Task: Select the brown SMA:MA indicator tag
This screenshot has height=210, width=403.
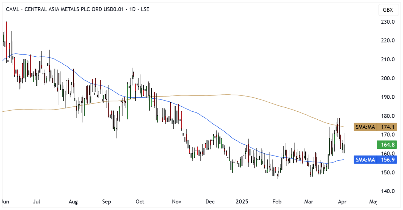Action: point(365,127)
